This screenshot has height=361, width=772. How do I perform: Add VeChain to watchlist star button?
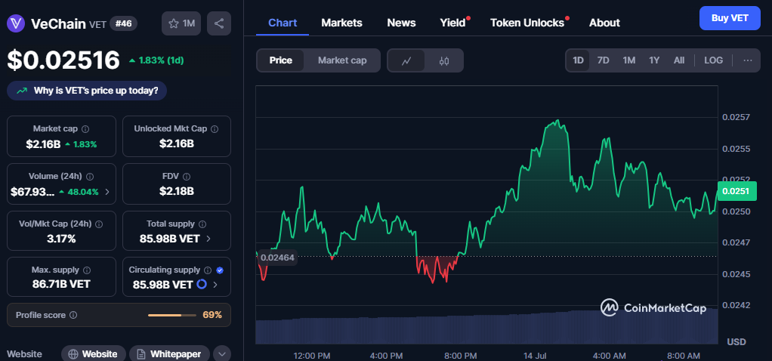tap(181, 23)
